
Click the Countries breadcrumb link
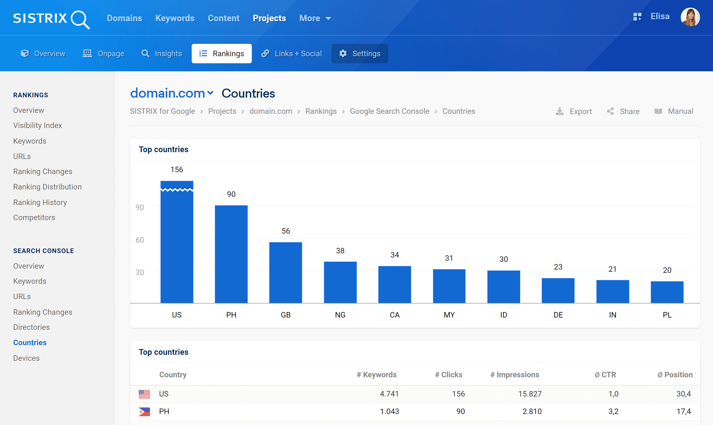click(x=458, y=111)
